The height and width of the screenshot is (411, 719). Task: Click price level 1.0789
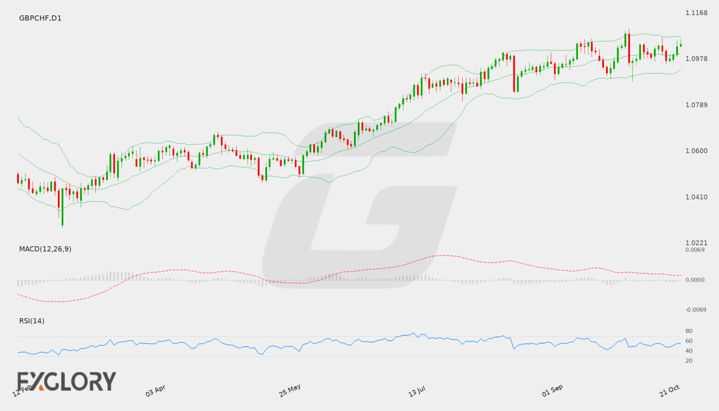tap(696, 105)
